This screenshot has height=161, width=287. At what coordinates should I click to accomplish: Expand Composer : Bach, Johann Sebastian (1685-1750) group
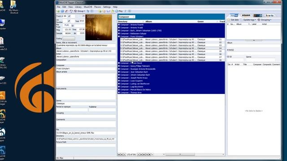coord(119,30)
